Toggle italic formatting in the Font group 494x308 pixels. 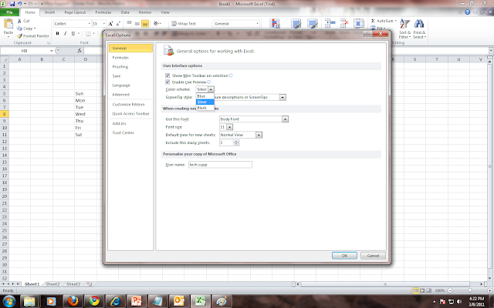[x=65, y=33]
